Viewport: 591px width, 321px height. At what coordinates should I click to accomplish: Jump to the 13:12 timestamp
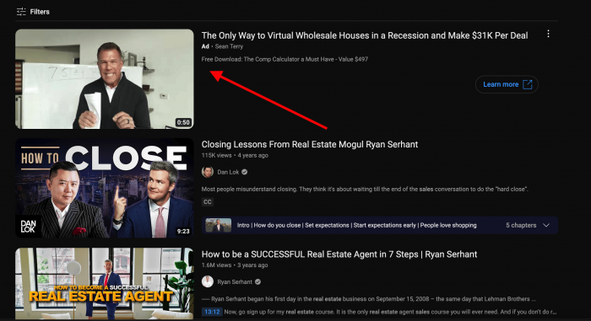click(212, 312)
